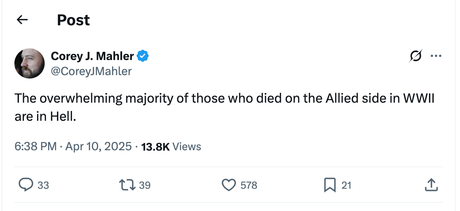Click the back arrow icon
Image resolution: width=460 pixels, height=211 pixels.
(23, 20)
